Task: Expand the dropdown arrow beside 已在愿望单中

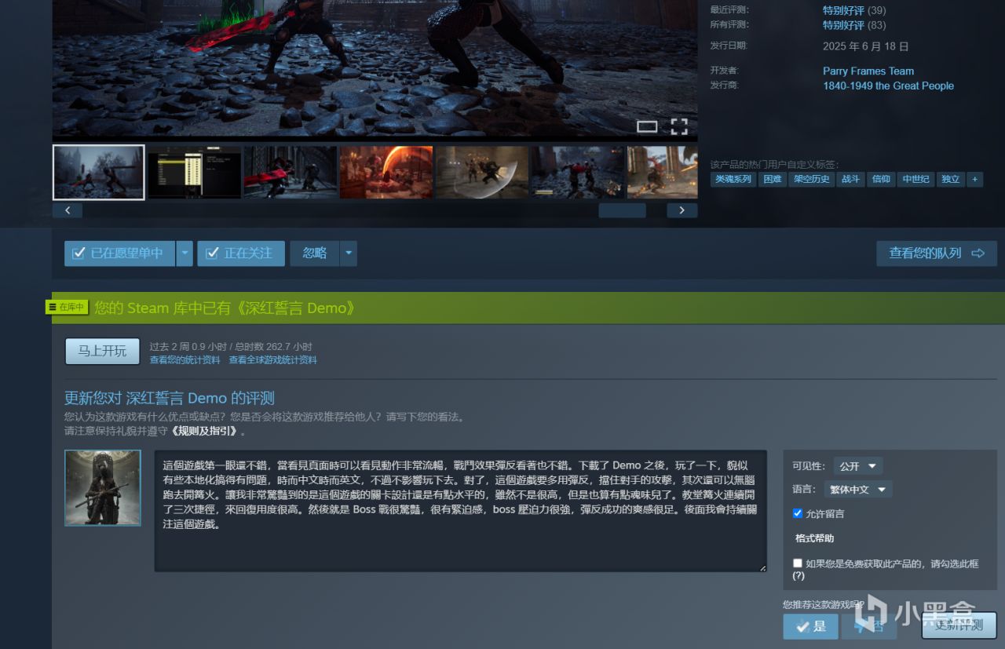Action: click(x=185, y=253)
